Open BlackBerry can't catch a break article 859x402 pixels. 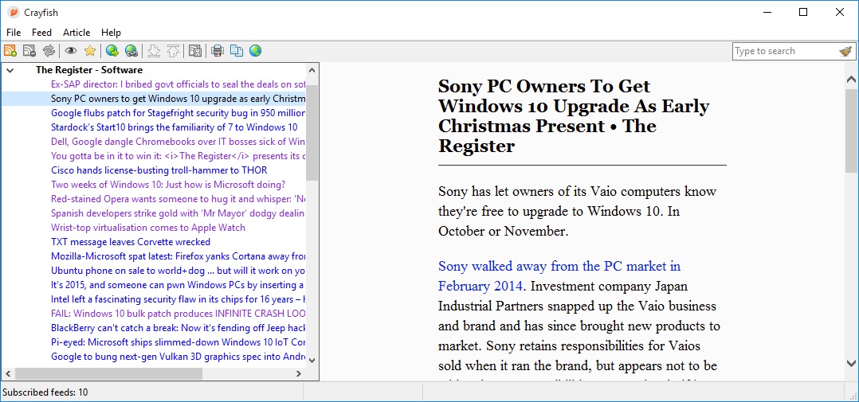(x=178, y=328)
